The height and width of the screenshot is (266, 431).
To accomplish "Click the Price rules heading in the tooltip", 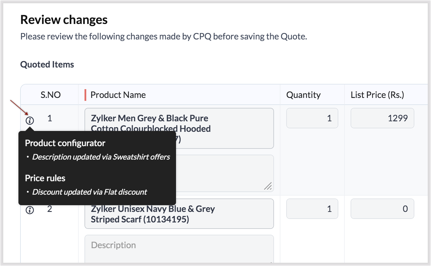I will click(45, 178).
